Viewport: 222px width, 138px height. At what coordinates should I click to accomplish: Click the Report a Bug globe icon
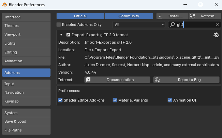coord(157,80)
